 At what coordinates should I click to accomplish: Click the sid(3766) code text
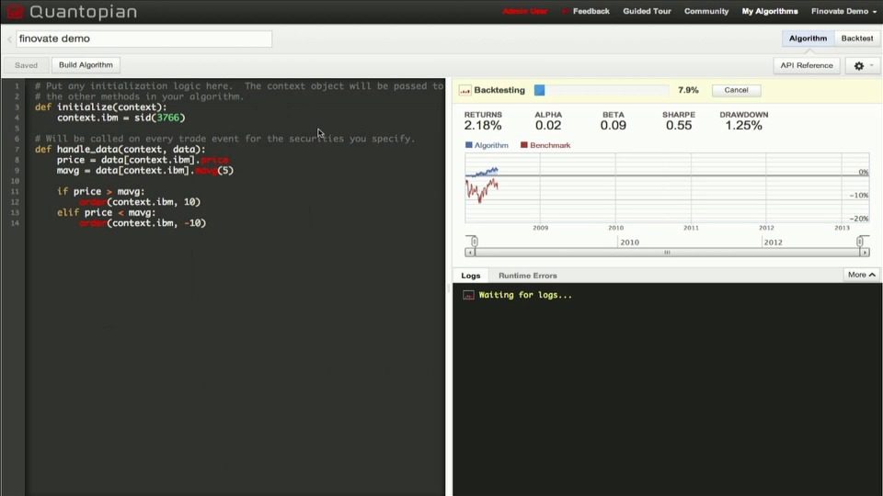(x=159, y=118)
